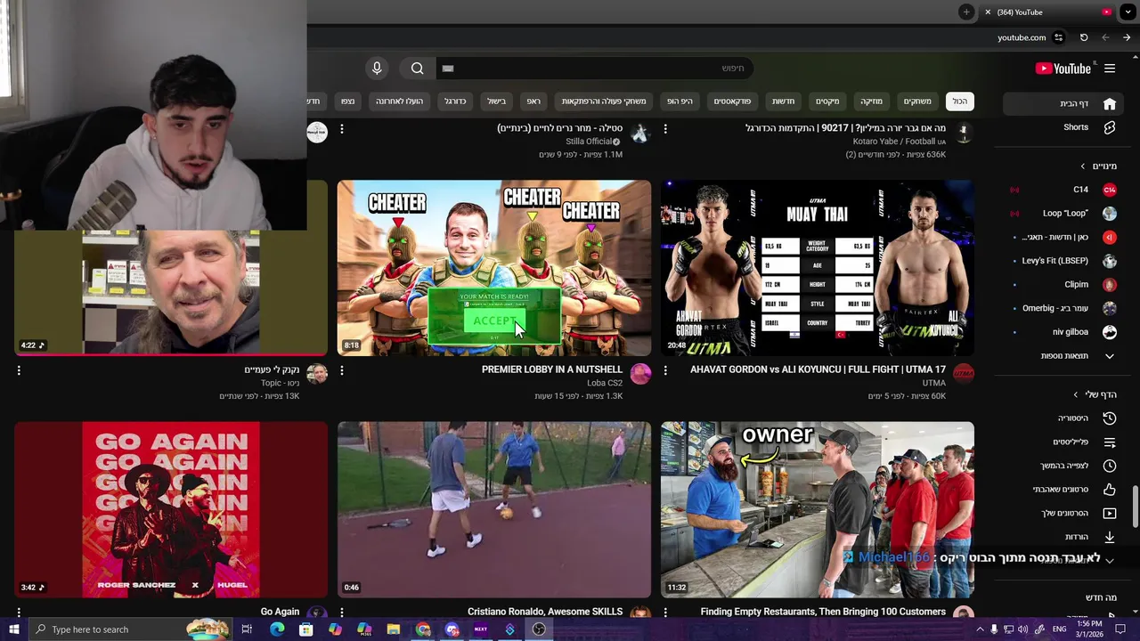The image size is (1140, 641).
Task: Expand the 'הדף שלי' section arrow
Action: click(1076, 394)
